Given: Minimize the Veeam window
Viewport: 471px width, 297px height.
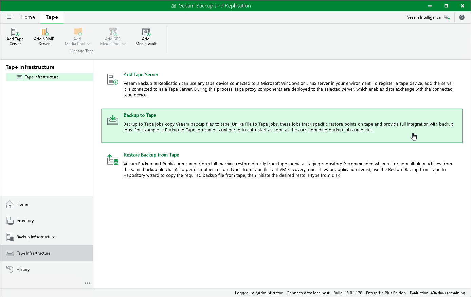Looking at the screenshot, I should coord(430,6).
